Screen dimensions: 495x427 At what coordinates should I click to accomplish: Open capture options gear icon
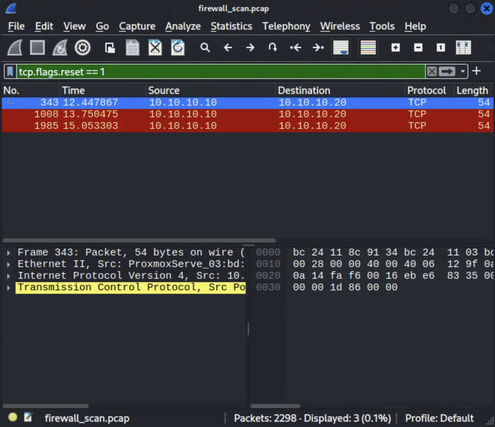point(83,47)
